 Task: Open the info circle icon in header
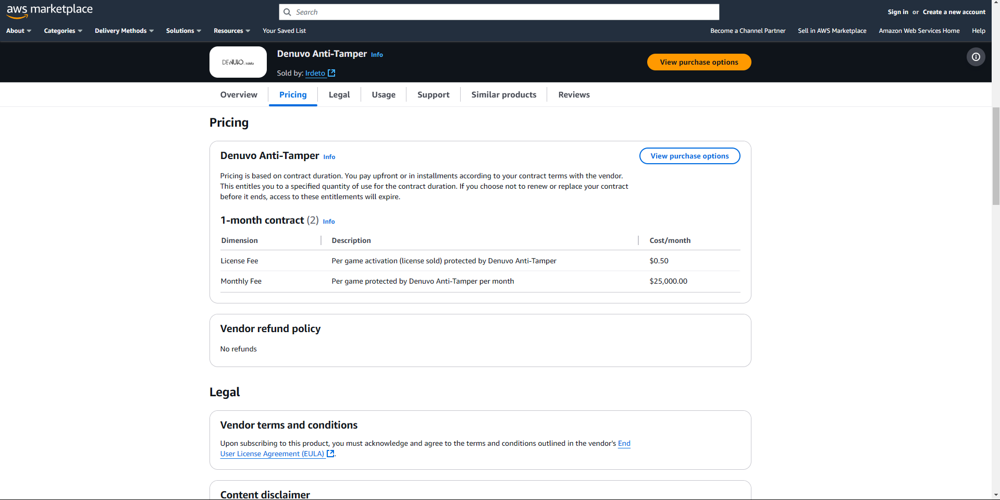point(976,57)
